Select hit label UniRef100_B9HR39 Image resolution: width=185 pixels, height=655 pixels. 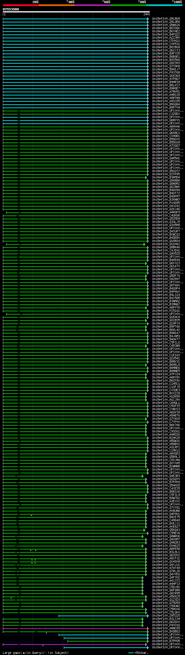coord(166,82)
